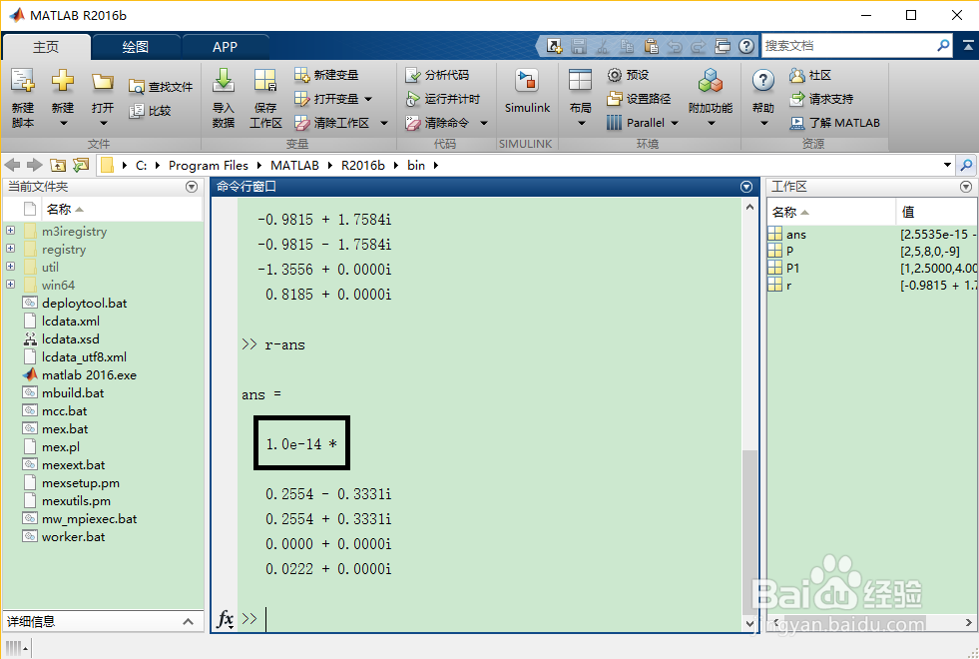The width and height of the screenshot is (979, 659).
Task: Switch to the 绘图 tab
Action: pyautogui.click(x=136, y=47)
